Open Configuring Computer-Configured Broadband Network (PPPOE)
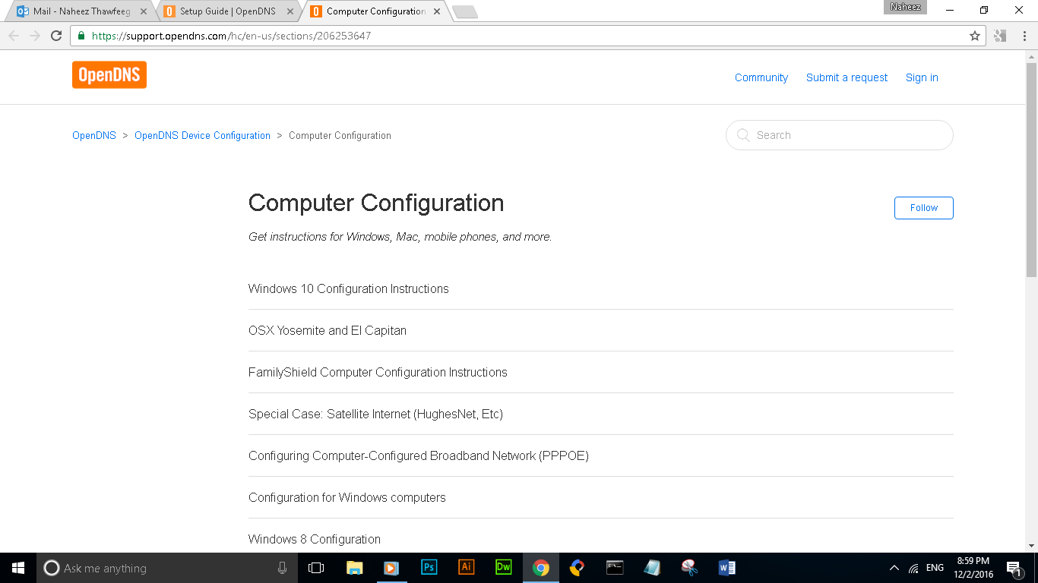 (419, 455)
